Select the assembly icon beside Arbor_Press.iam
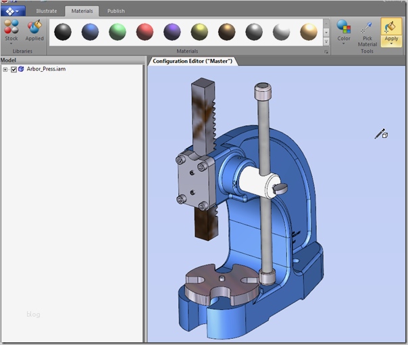Image resolution: width=408 pixels, height=345 pixels. click(x=22, y=69)
